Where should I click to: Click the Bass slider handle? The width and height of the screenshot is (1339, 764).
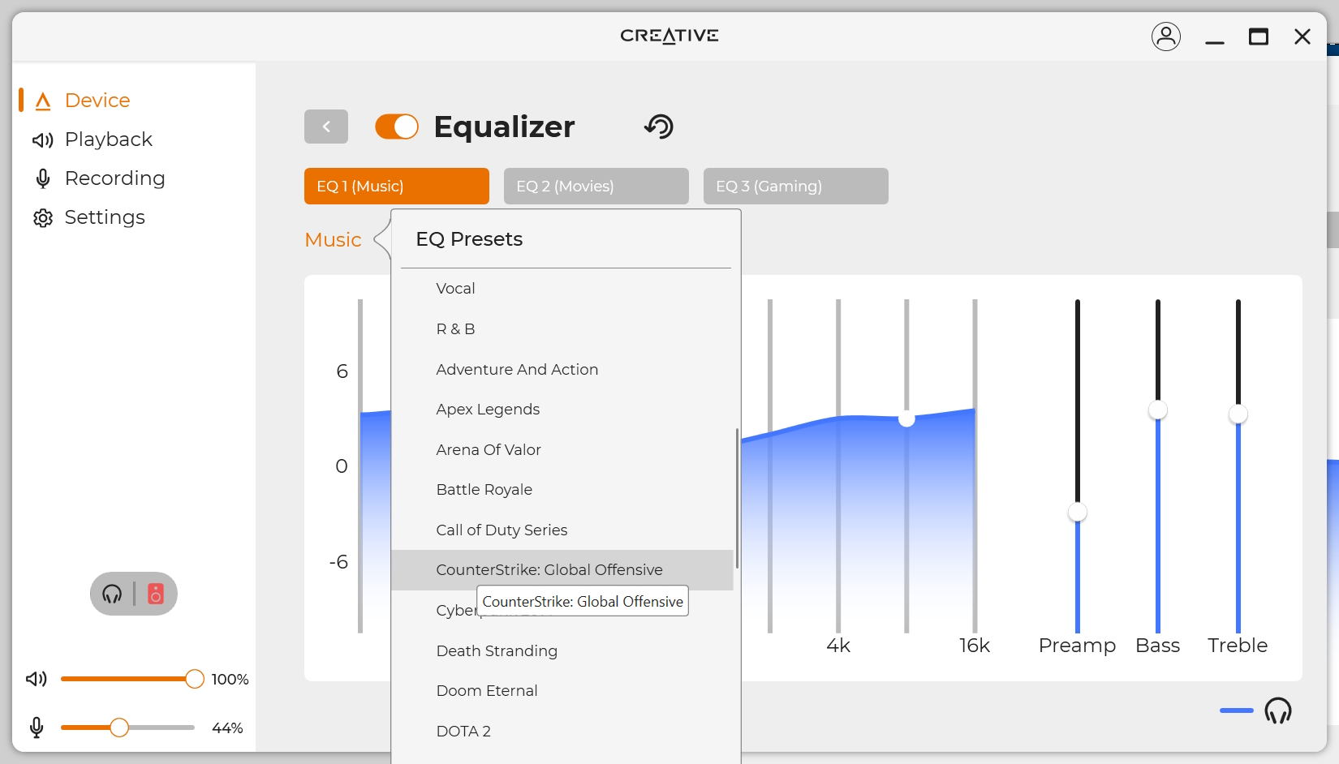click(x=1157, y=410)
